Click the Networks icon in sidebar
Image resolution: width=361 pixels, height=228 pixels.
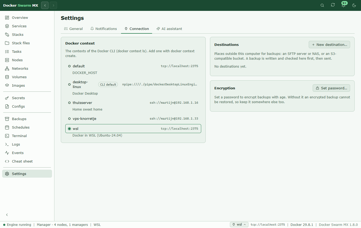(7, 68)
